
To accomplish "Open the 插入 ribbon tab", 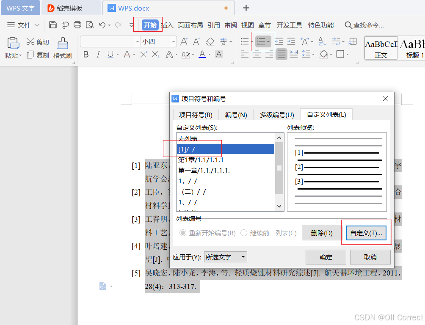I will click(x=167, y=25).
